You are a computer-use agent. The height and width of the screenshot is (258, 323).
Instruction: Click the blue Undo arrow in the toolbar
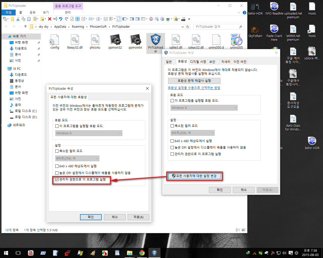61,19
